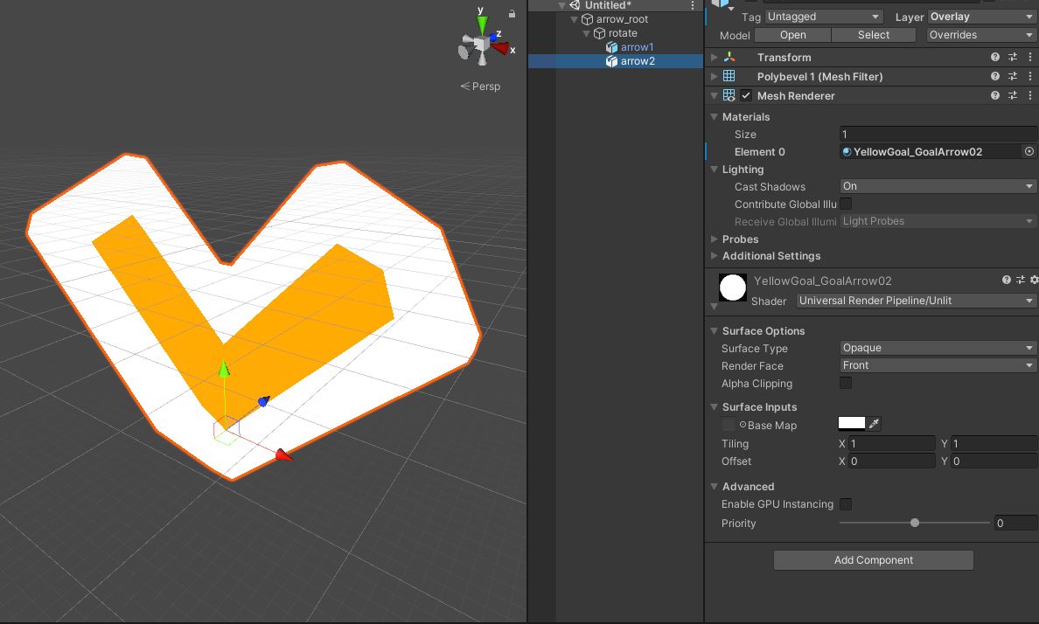Click the Base Map eyedropper icon
This screenshot has width=1039, height=624.
coord(874,424)
